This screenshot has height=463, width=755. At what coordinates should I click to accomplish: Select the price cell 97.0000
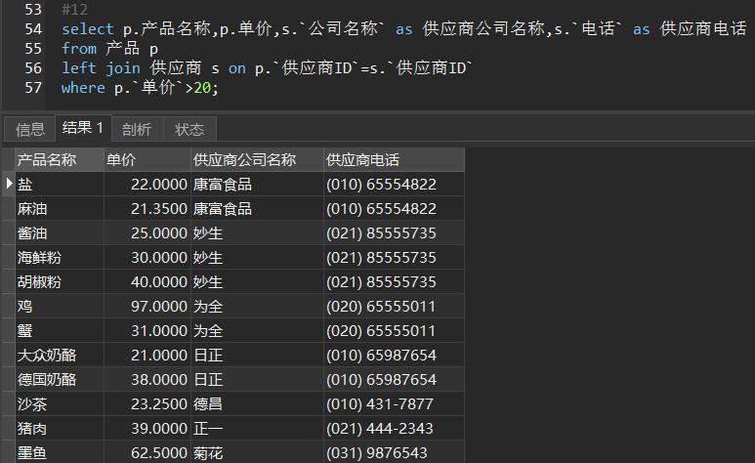(x=146, y=307)
